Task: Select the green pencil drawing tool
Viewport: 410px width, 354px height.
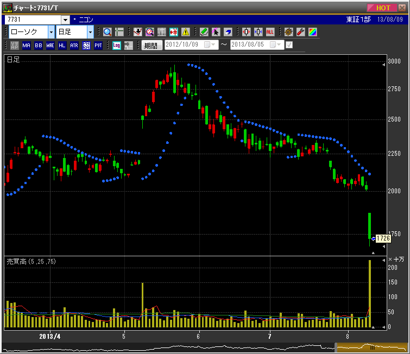Action: [204, 32]
